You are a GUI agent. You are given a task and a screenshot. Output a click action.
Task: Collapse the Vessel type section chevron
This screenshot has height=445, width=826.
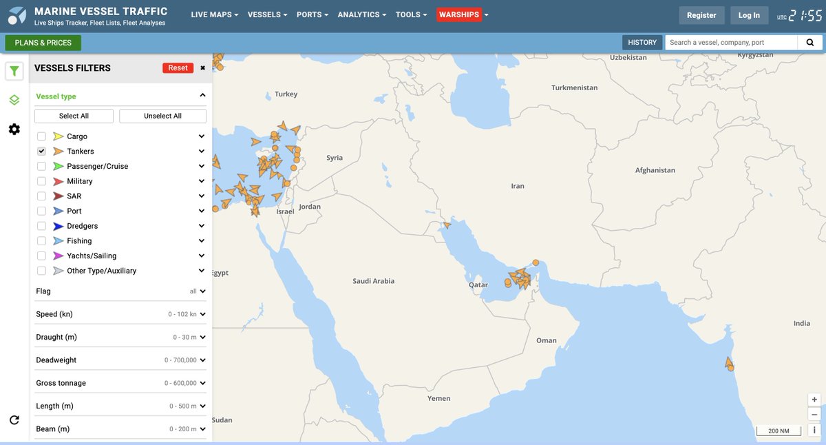(202, 96)
